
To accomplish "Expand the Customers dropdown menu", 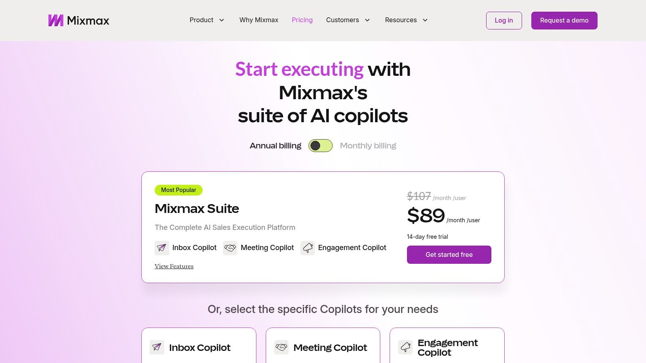I will (348, 20).
